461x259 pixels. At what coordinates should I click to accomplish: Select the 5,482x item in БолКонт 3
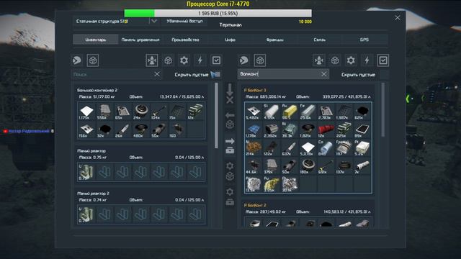point(253,112)
